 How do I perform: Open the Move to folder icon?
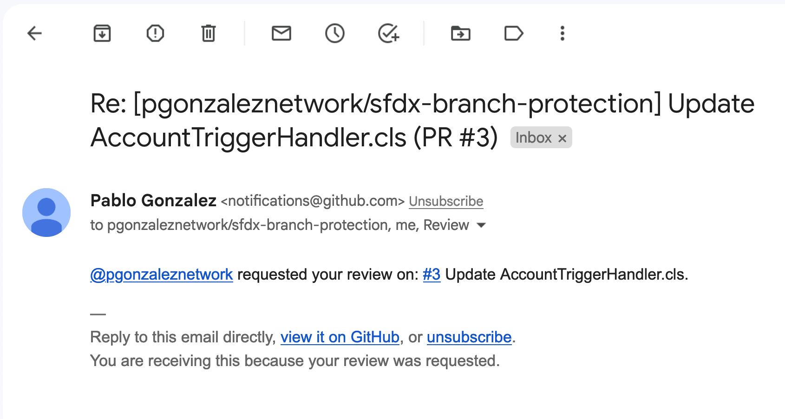pyautogui.click(x=461, y=33)
